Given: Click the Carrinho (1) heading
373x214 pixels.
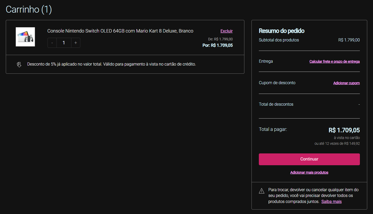Looking at the screenshot, I should coord(29,9).
